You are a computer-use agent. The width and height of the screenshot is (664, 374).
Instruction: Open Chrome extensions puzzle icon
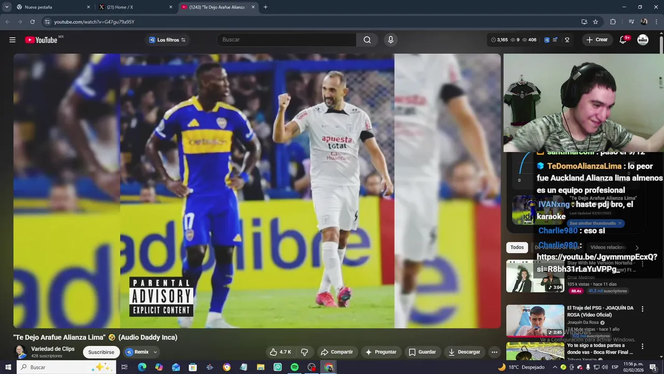tap(613, 22)
